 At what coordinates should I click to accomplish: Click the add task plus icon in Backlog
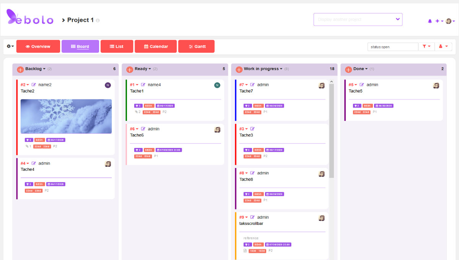point(20,69)
